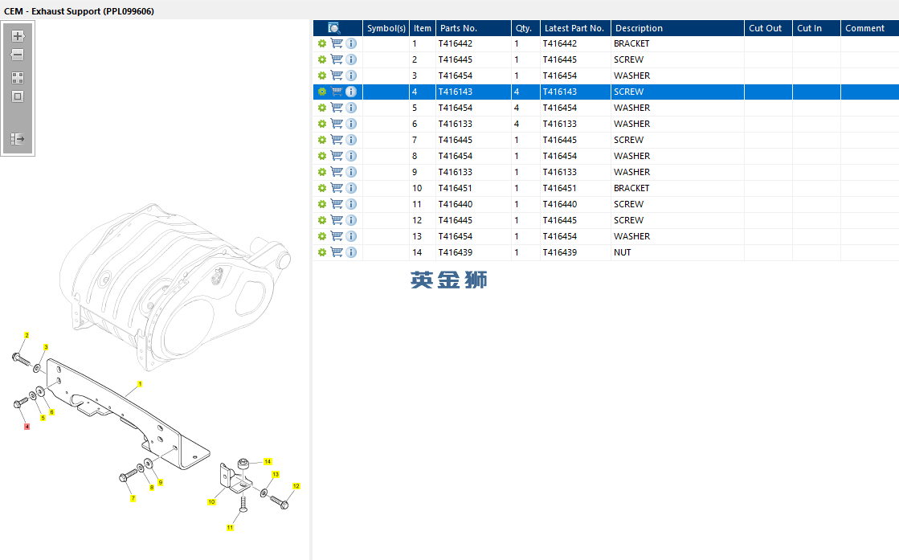
Task: Click callout label 12 on the diagram
Action: [296, 486]
